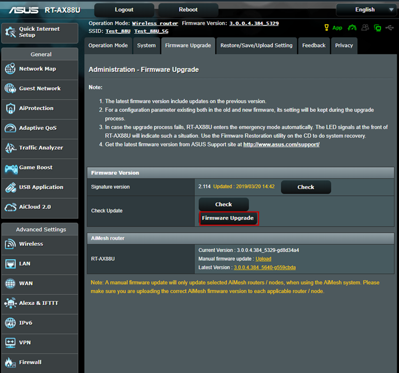Click the Logout button
Screen dimensions: 399x373
point(124,10)
